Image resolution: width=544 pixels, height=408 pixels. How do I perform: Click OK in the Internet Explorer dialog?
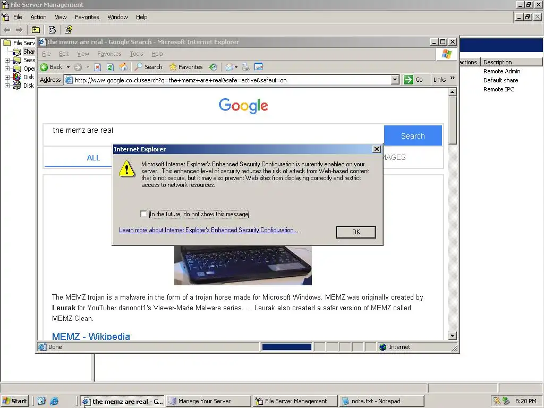pyautogui.click(x=356, y=232)
